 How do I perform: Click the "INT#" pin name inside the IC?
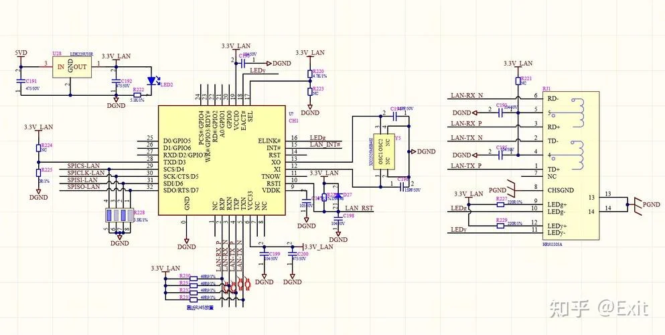click(273, 147)
